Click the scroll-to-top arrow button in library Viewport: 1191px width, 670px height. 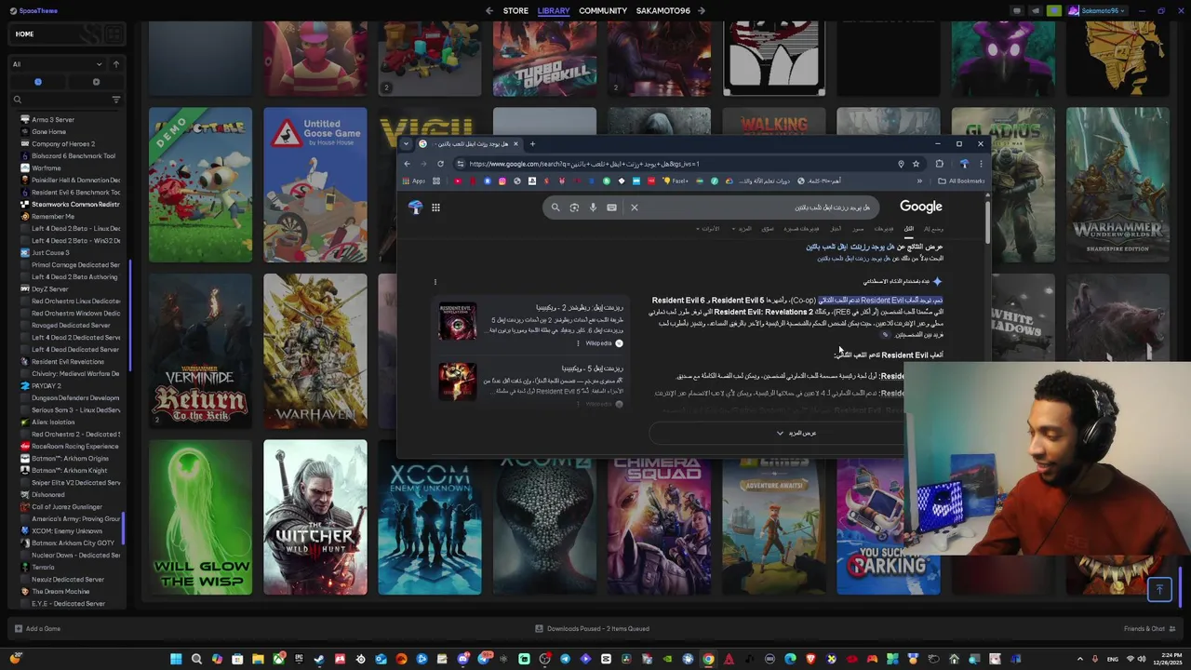click(1159, 589)
